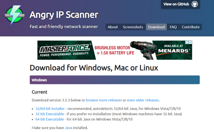Viewport: 214px width, 132px height.
Task: Open the ad info icon on banner
Action: [187, 42]
